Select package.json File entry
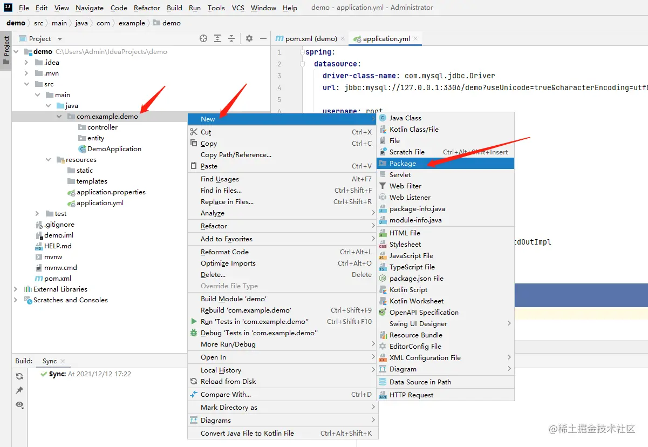The image size is (648, 447). click(445, 278)
